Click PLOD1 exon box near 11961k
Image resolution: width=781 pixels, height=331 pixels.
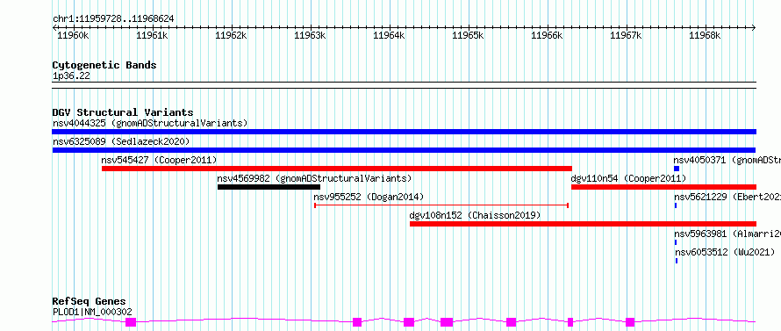(x=131, y=322)
